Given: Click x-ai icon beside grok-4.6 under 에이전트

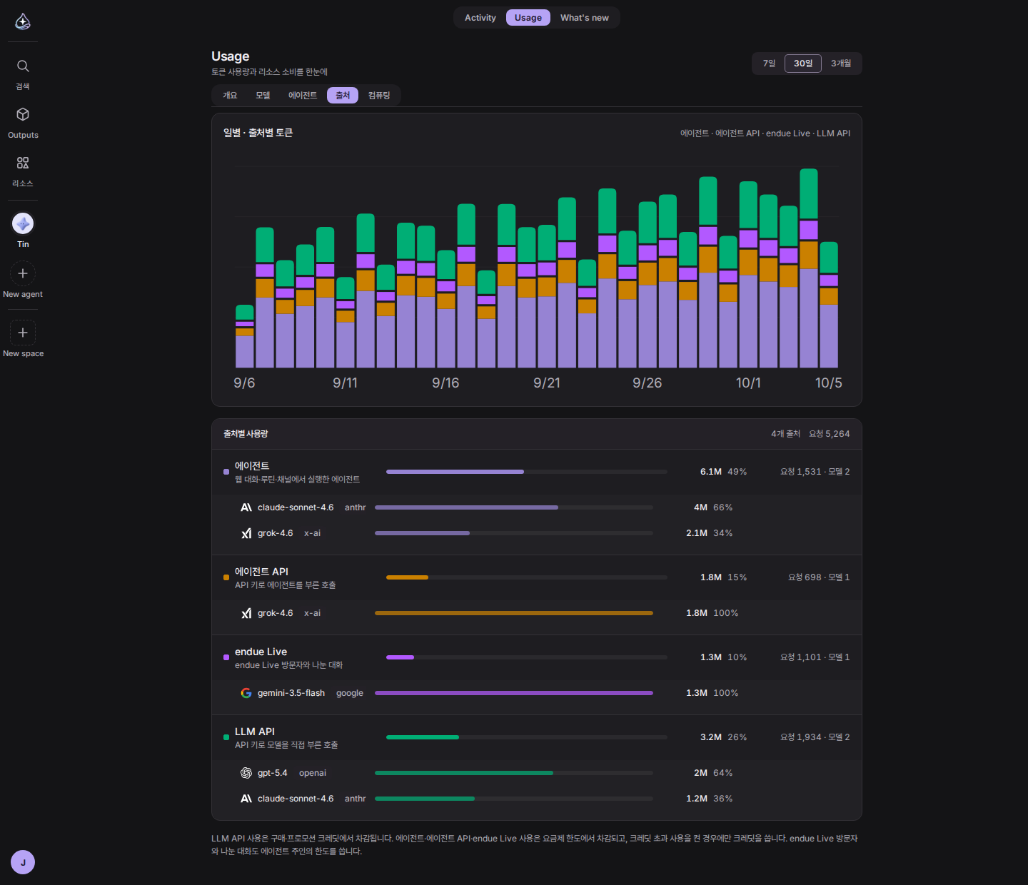Looking at the screenshot, I should tap(246, 533).
